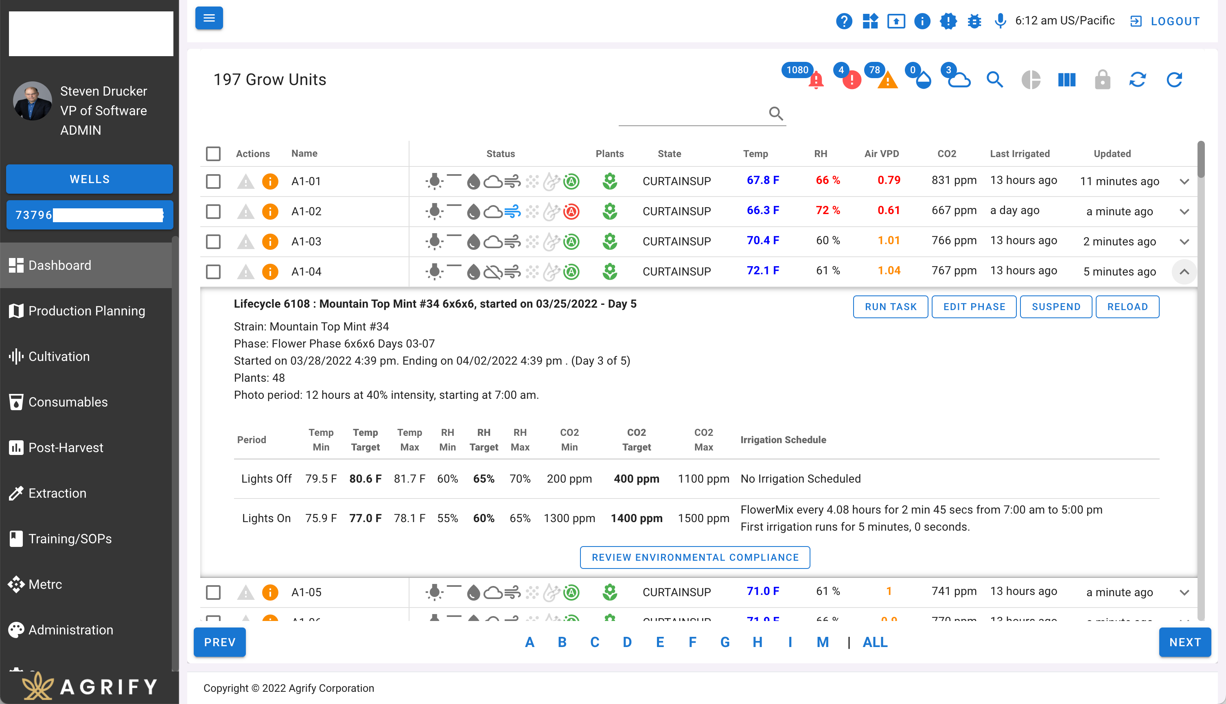This screenshot has width=1226, height=704.
Task: Click the padlock icon in toolbar
Action: 1102,80
